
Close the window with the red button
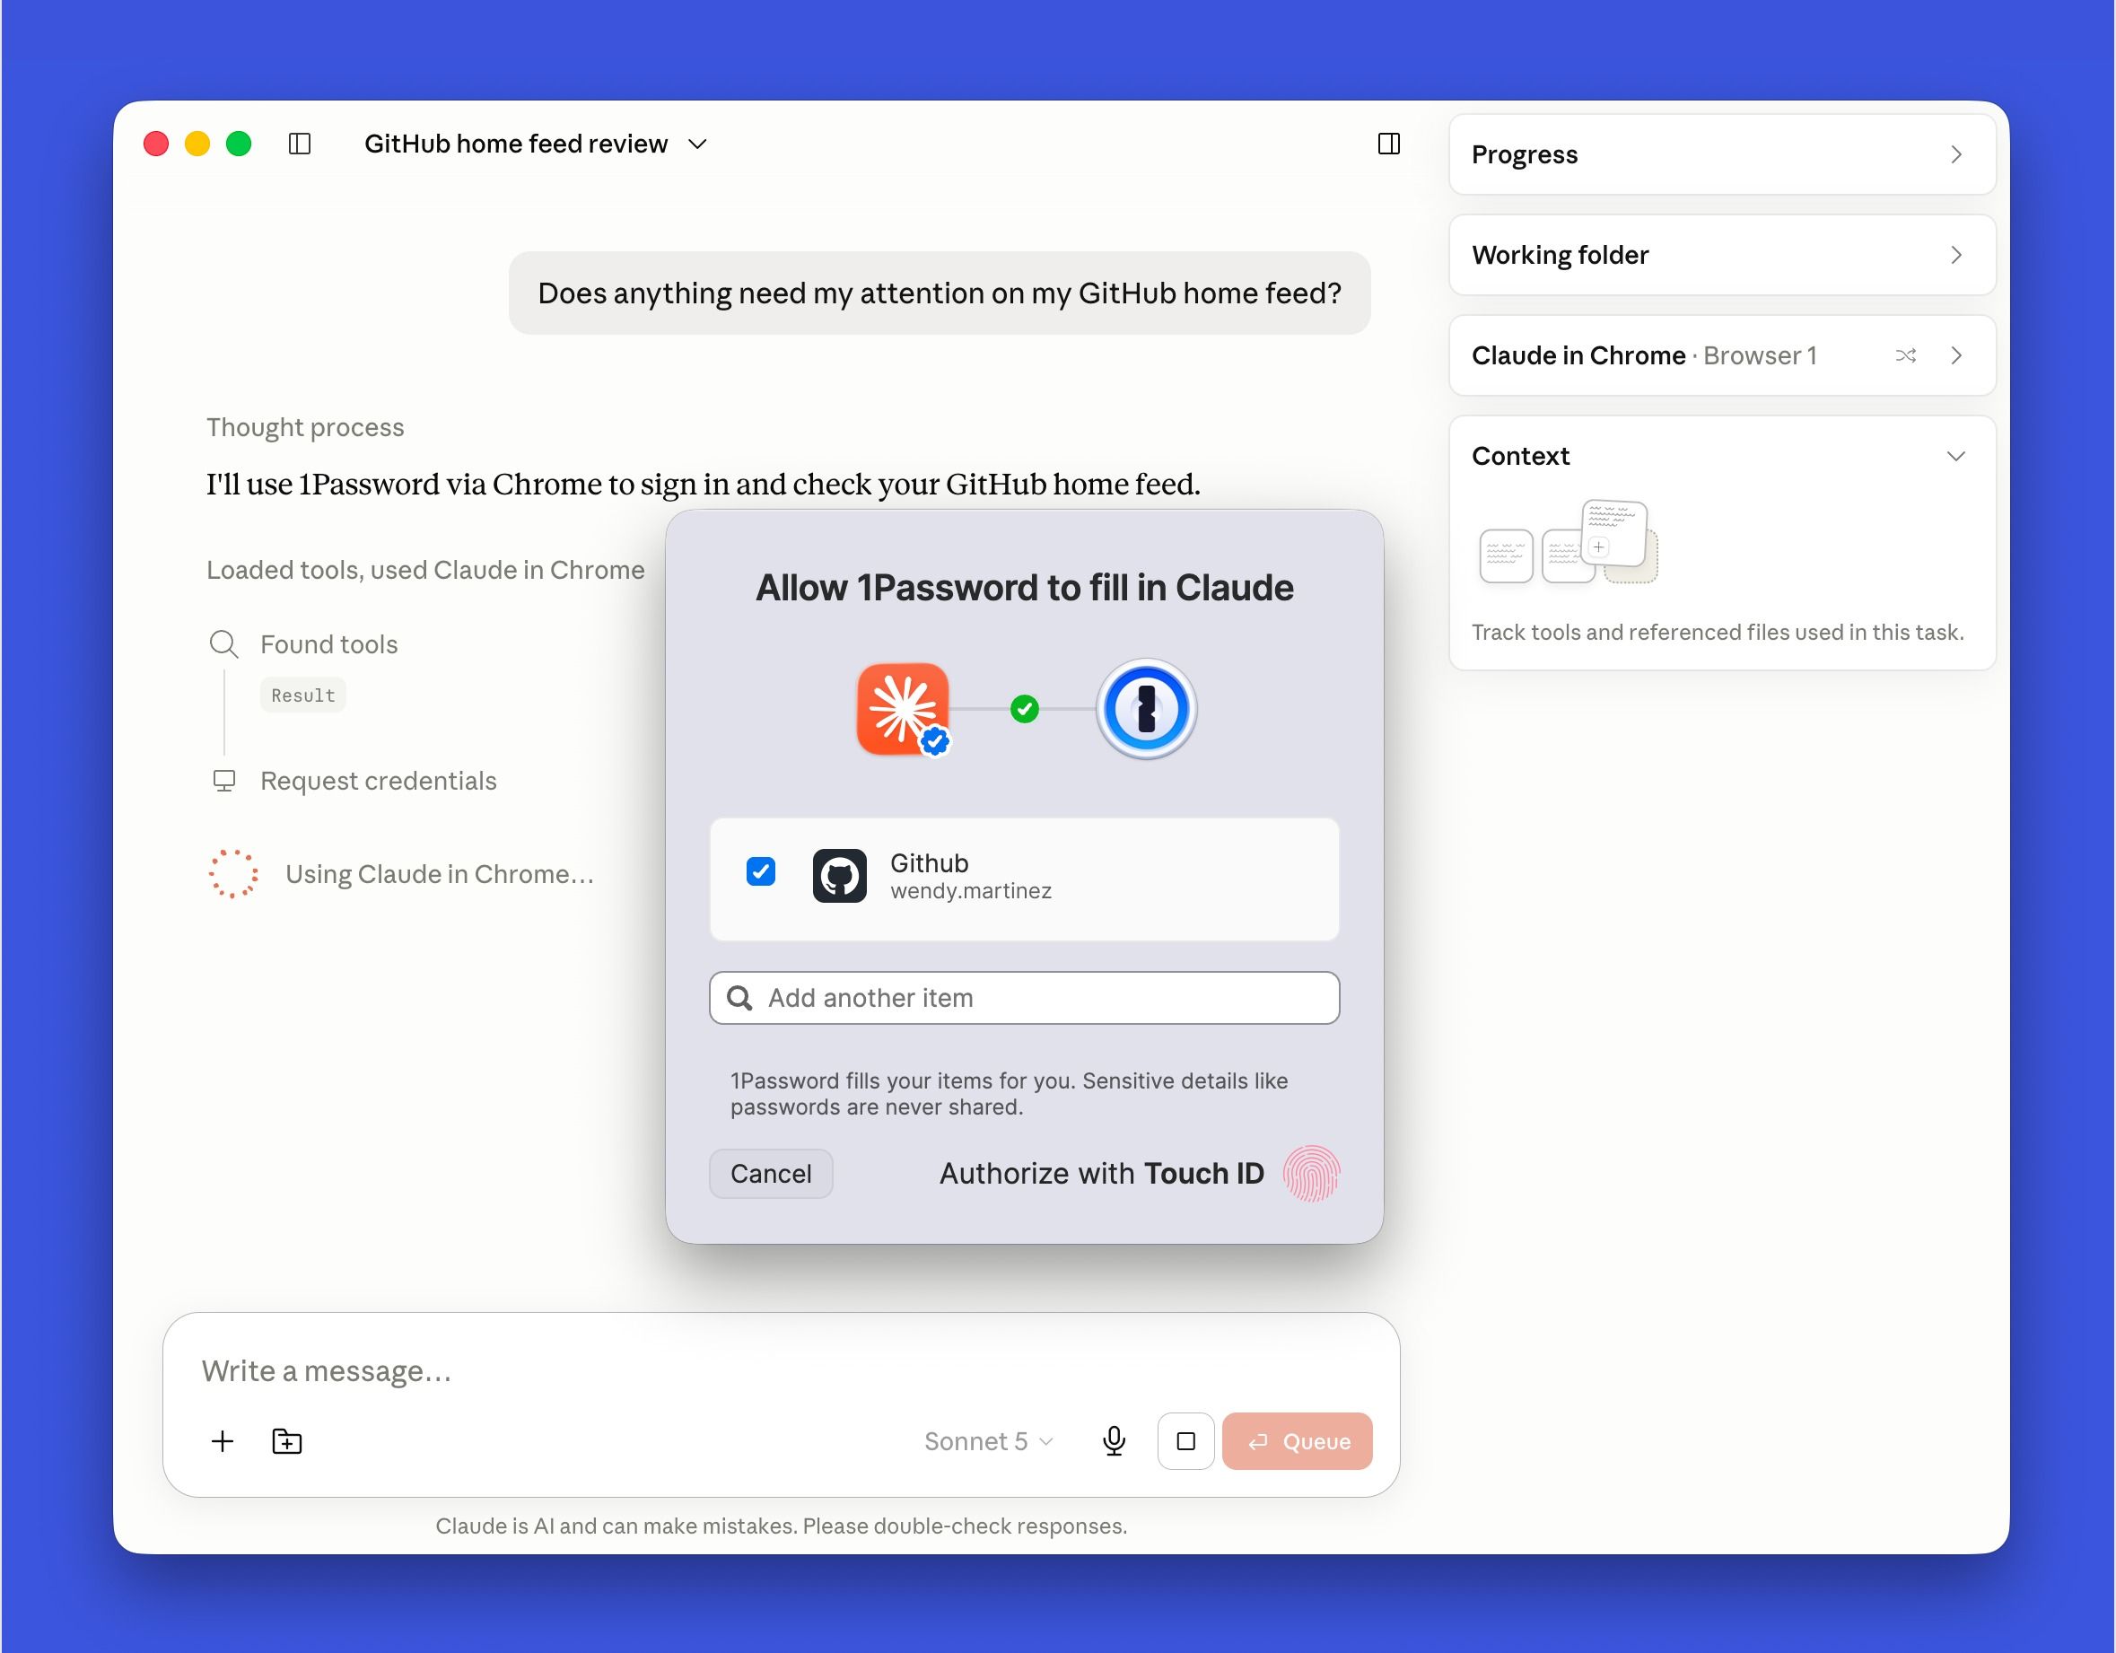(156, 144)
